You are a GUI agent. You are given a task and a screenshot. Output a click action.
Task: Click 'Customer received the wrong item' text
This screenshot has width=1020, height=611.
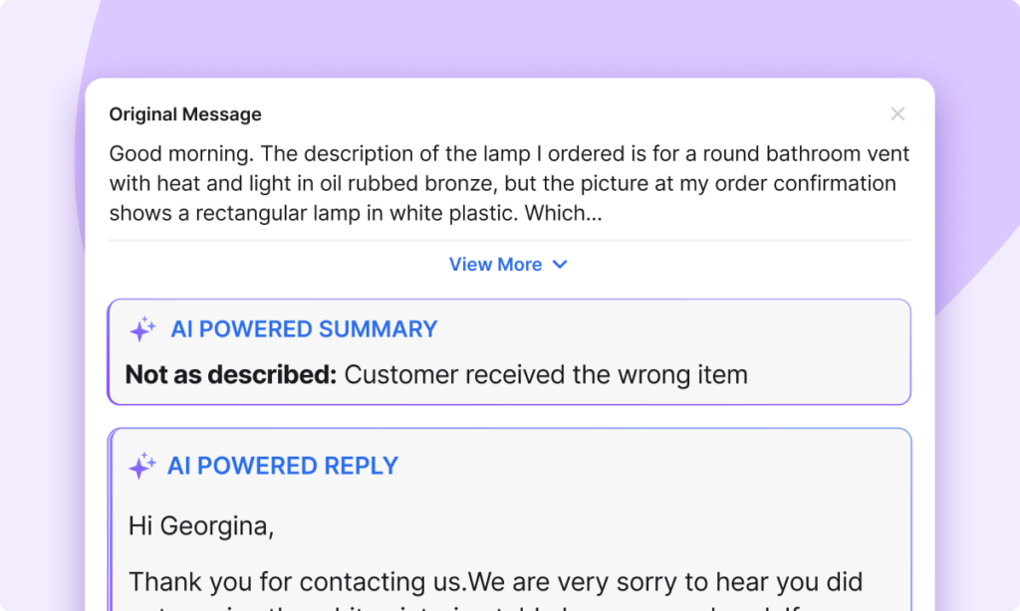tap(546, 374)
